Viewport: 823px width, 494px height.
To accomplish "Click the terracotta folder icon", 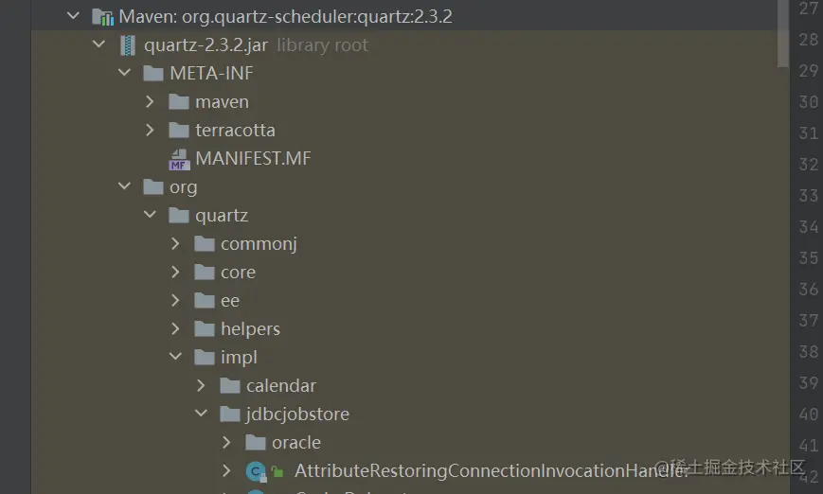I will 179,131.
